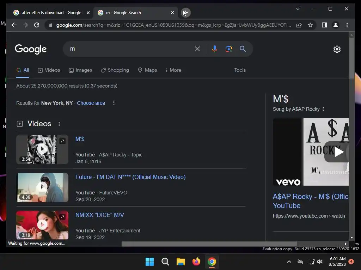This screenshot has width=361, height=270.
Task: View site information via the lock icon
Action: (51, 25)
